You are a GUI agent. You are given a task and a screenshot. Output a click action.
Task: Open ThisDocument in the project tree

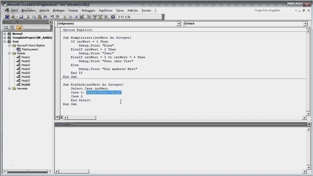pos(30,49)
